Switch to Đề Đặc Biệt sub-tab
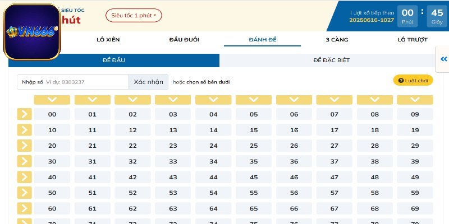Image resolution: width=449 pixels, height=224 pixels. [x=335, y=60]
